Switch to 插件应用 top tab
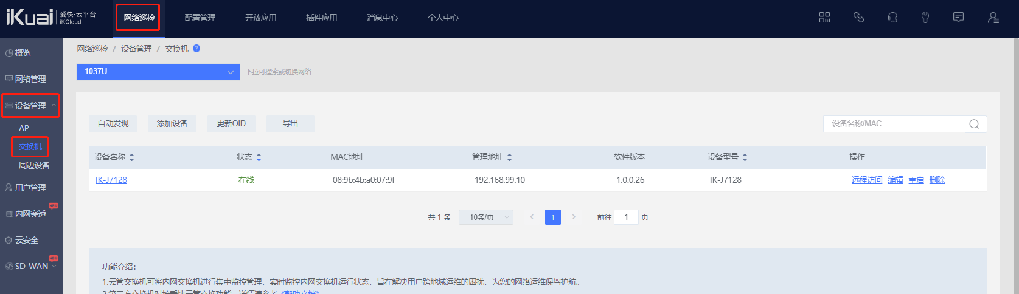1019x294 pixels. coord(322,18)
